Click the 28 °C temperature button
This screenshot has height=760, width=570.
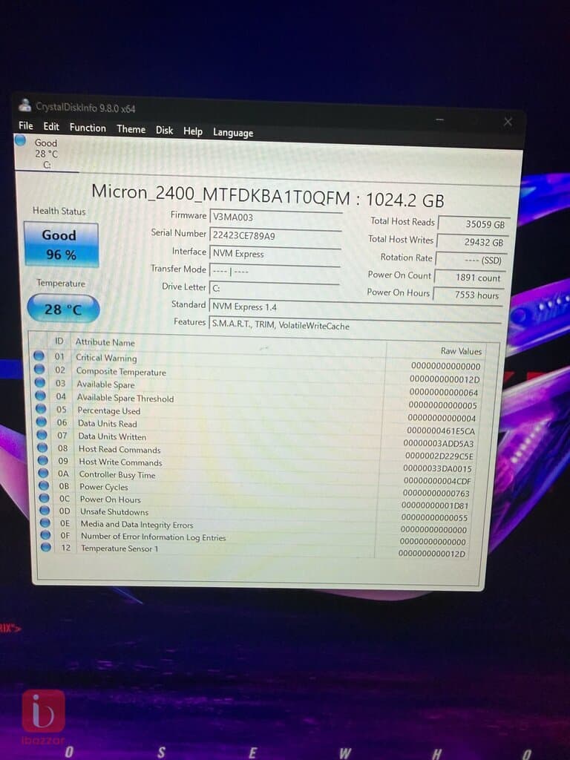tap(64, 309)
